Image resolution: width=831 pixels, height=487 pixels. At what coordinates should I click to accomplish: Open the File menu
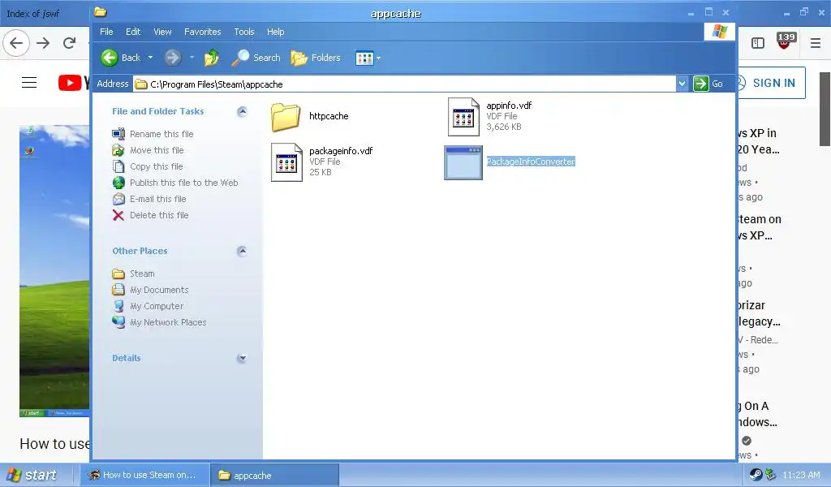point(106,32)
